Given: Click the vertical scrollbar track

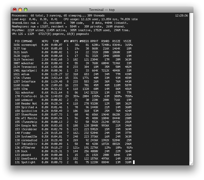Looking at the screenshot, I should [x=191, y=87].
